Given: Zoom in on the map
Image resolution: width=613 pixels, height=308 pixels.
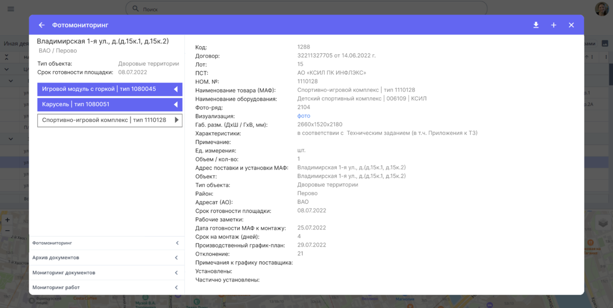Looking at the screenshot, I should point(7,220).
